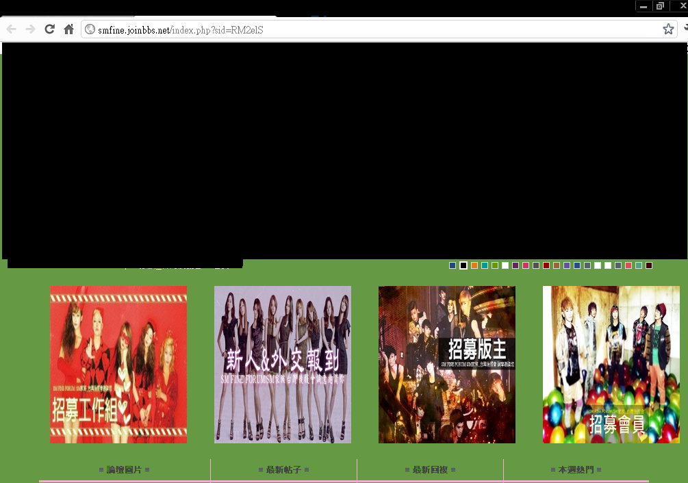
Task: Choose the dark gray swatch beside the pink one
Action: 536,265
